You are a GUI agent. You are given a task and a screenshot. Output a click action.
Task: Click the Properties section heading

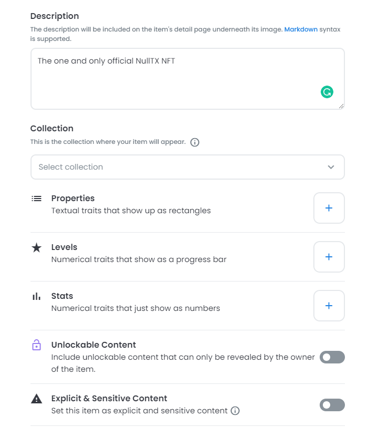pos(73,199)
